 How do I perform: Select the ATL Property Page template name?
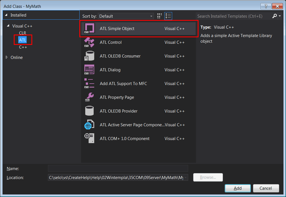tap(117, 97)
